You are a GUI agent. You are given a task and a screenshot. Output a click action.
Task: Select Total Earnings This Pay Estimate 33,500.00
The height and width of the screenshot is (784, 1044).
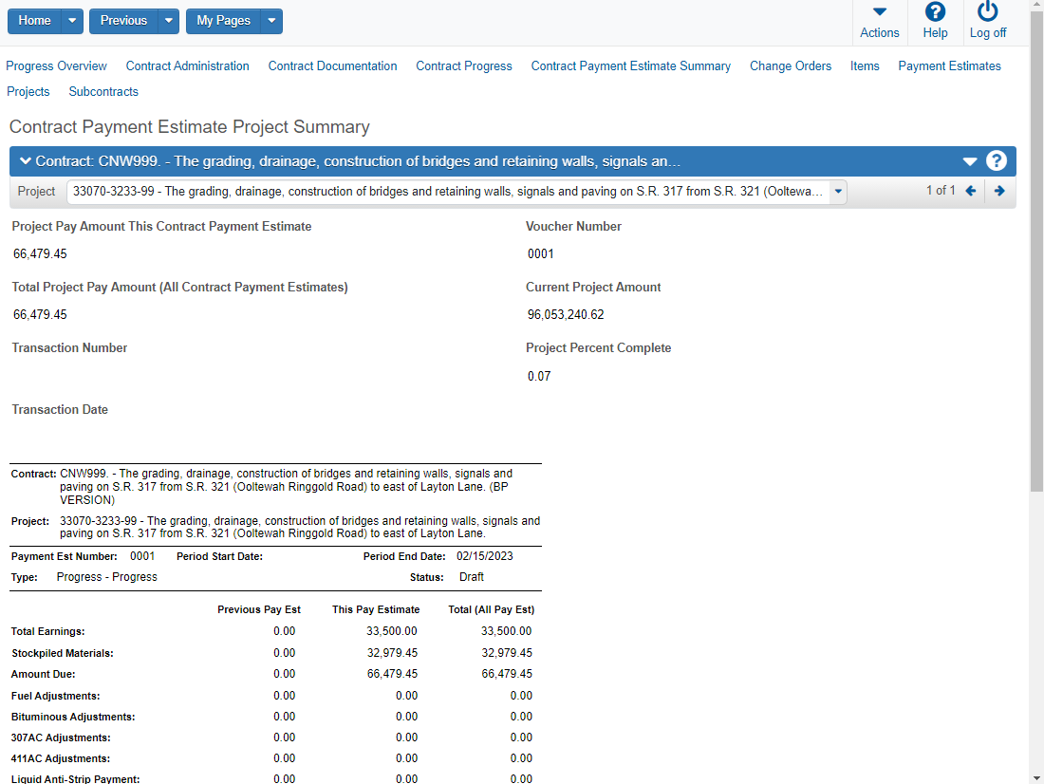392,631
